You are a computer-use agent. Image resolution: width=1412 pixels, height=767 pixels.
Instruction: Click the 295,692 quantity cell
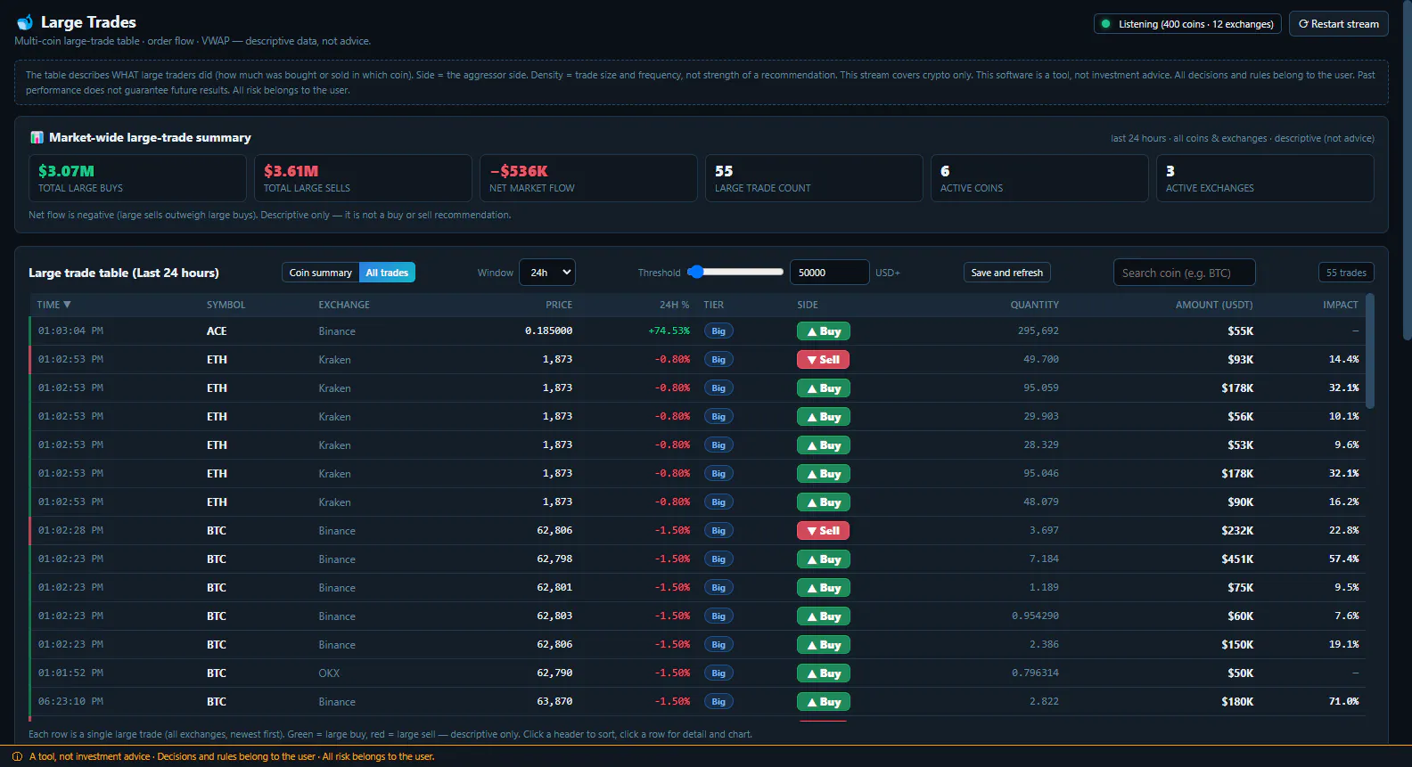click(x=1038, y=331)
